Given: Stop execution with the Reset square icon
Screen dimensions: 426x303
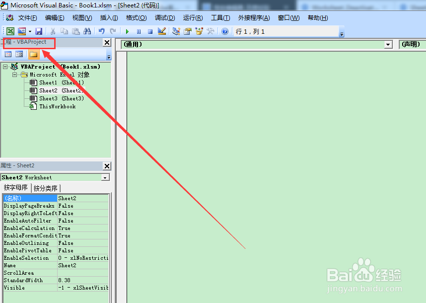Looking at the screenshot, I should 150,31.
